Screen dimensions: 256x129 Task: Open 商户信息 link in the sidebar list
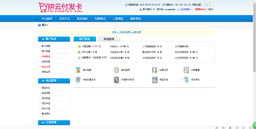tap(46, 51)
